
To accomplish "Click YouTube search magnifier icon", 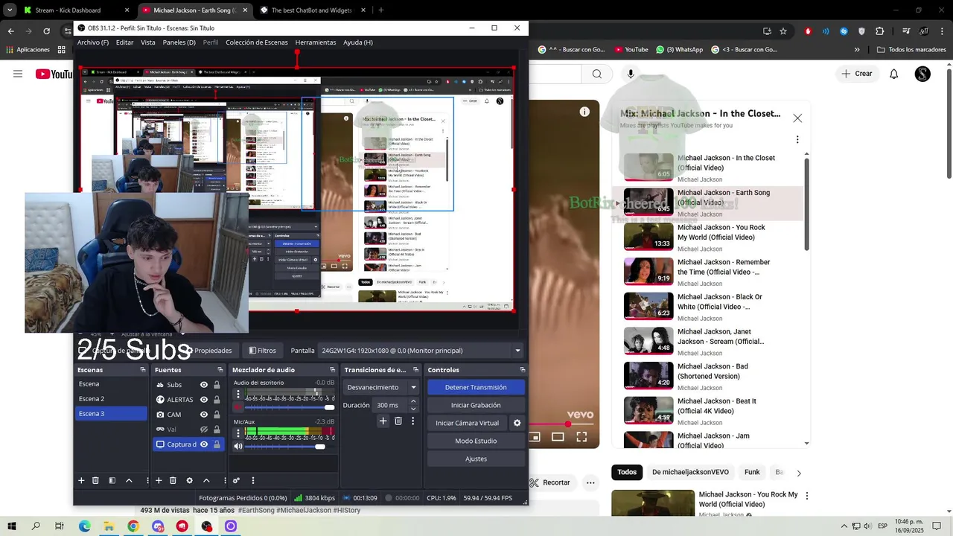I will click(x=597, y=74).
